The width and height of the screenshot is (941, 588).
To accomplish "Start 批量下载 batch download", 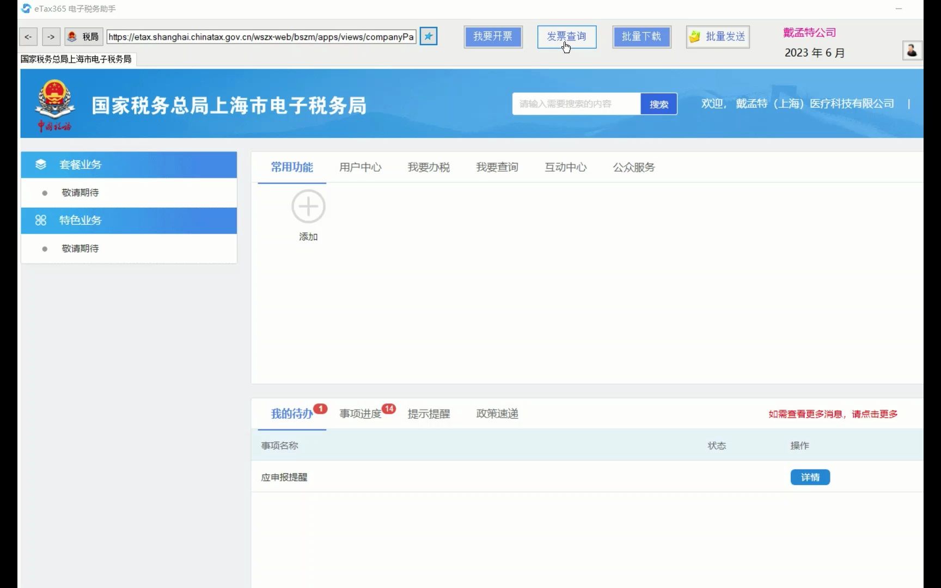I will (641, 36).
